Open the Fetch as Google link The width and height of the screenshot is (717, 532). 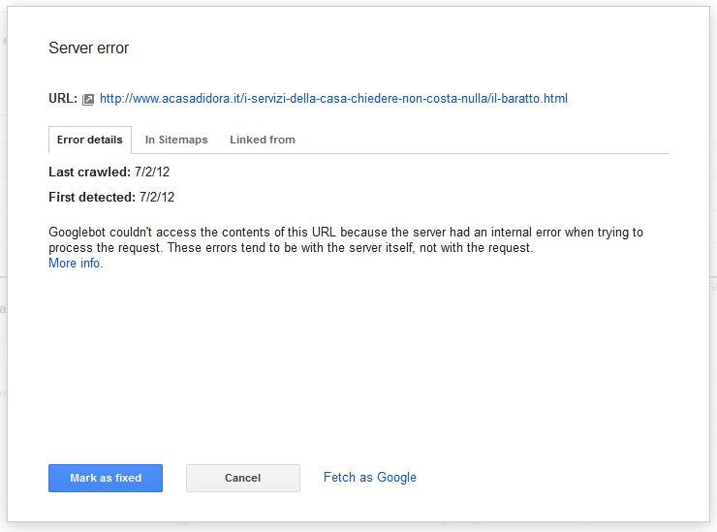point(370,477)
